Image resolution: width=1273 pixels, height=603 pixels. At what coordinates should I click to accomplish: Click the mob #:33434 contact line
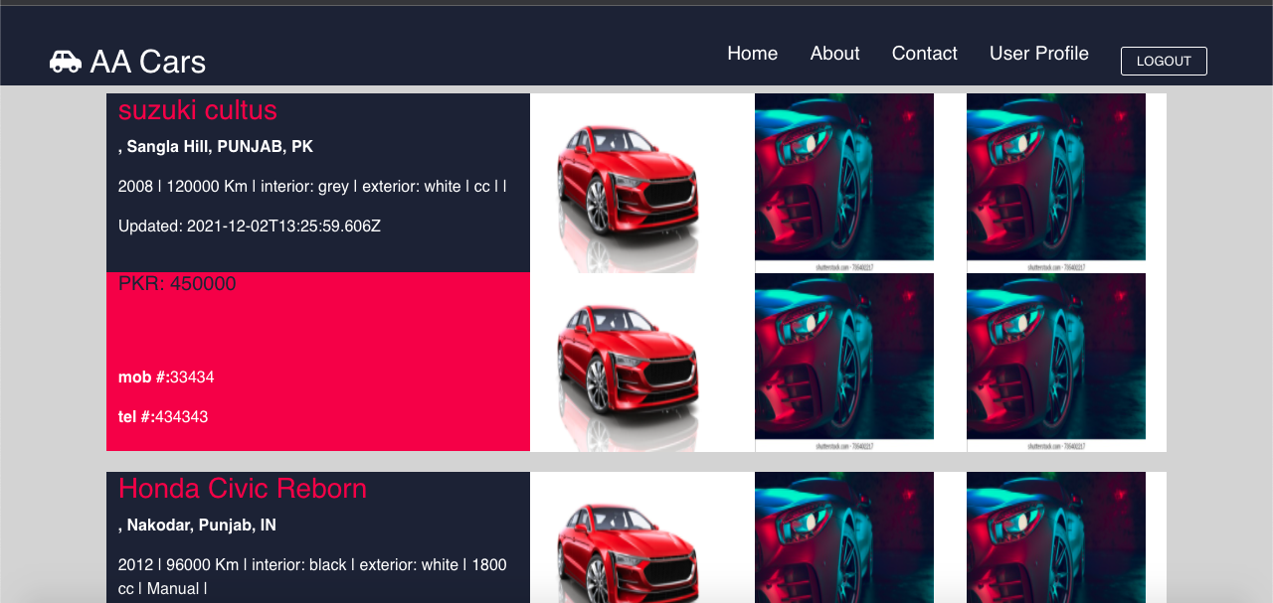click(x=166, y=377)
